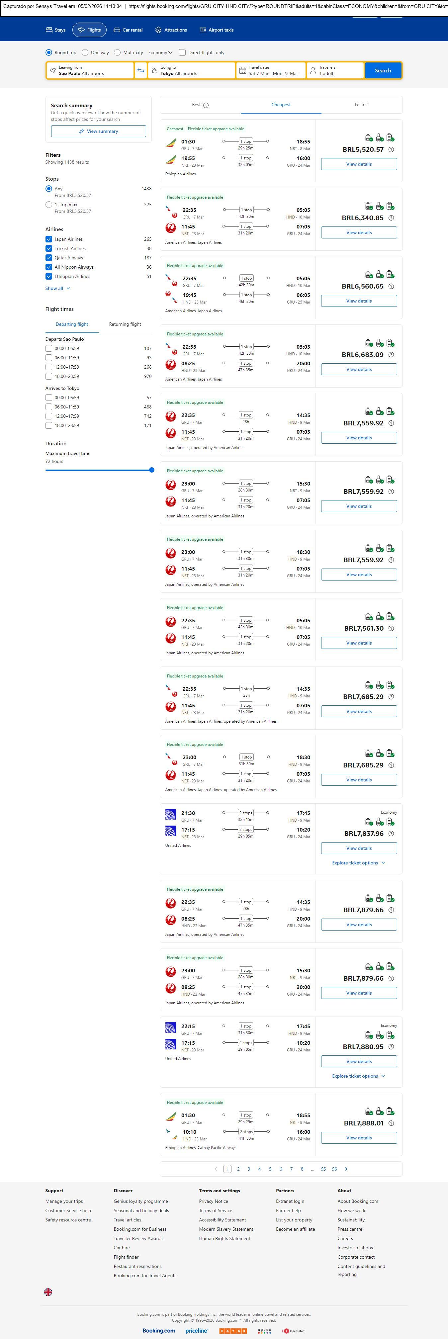This screenshot has width=448, height=1339.
Task: Open the Returning flight times tab
Action: [x=125, y=324]
